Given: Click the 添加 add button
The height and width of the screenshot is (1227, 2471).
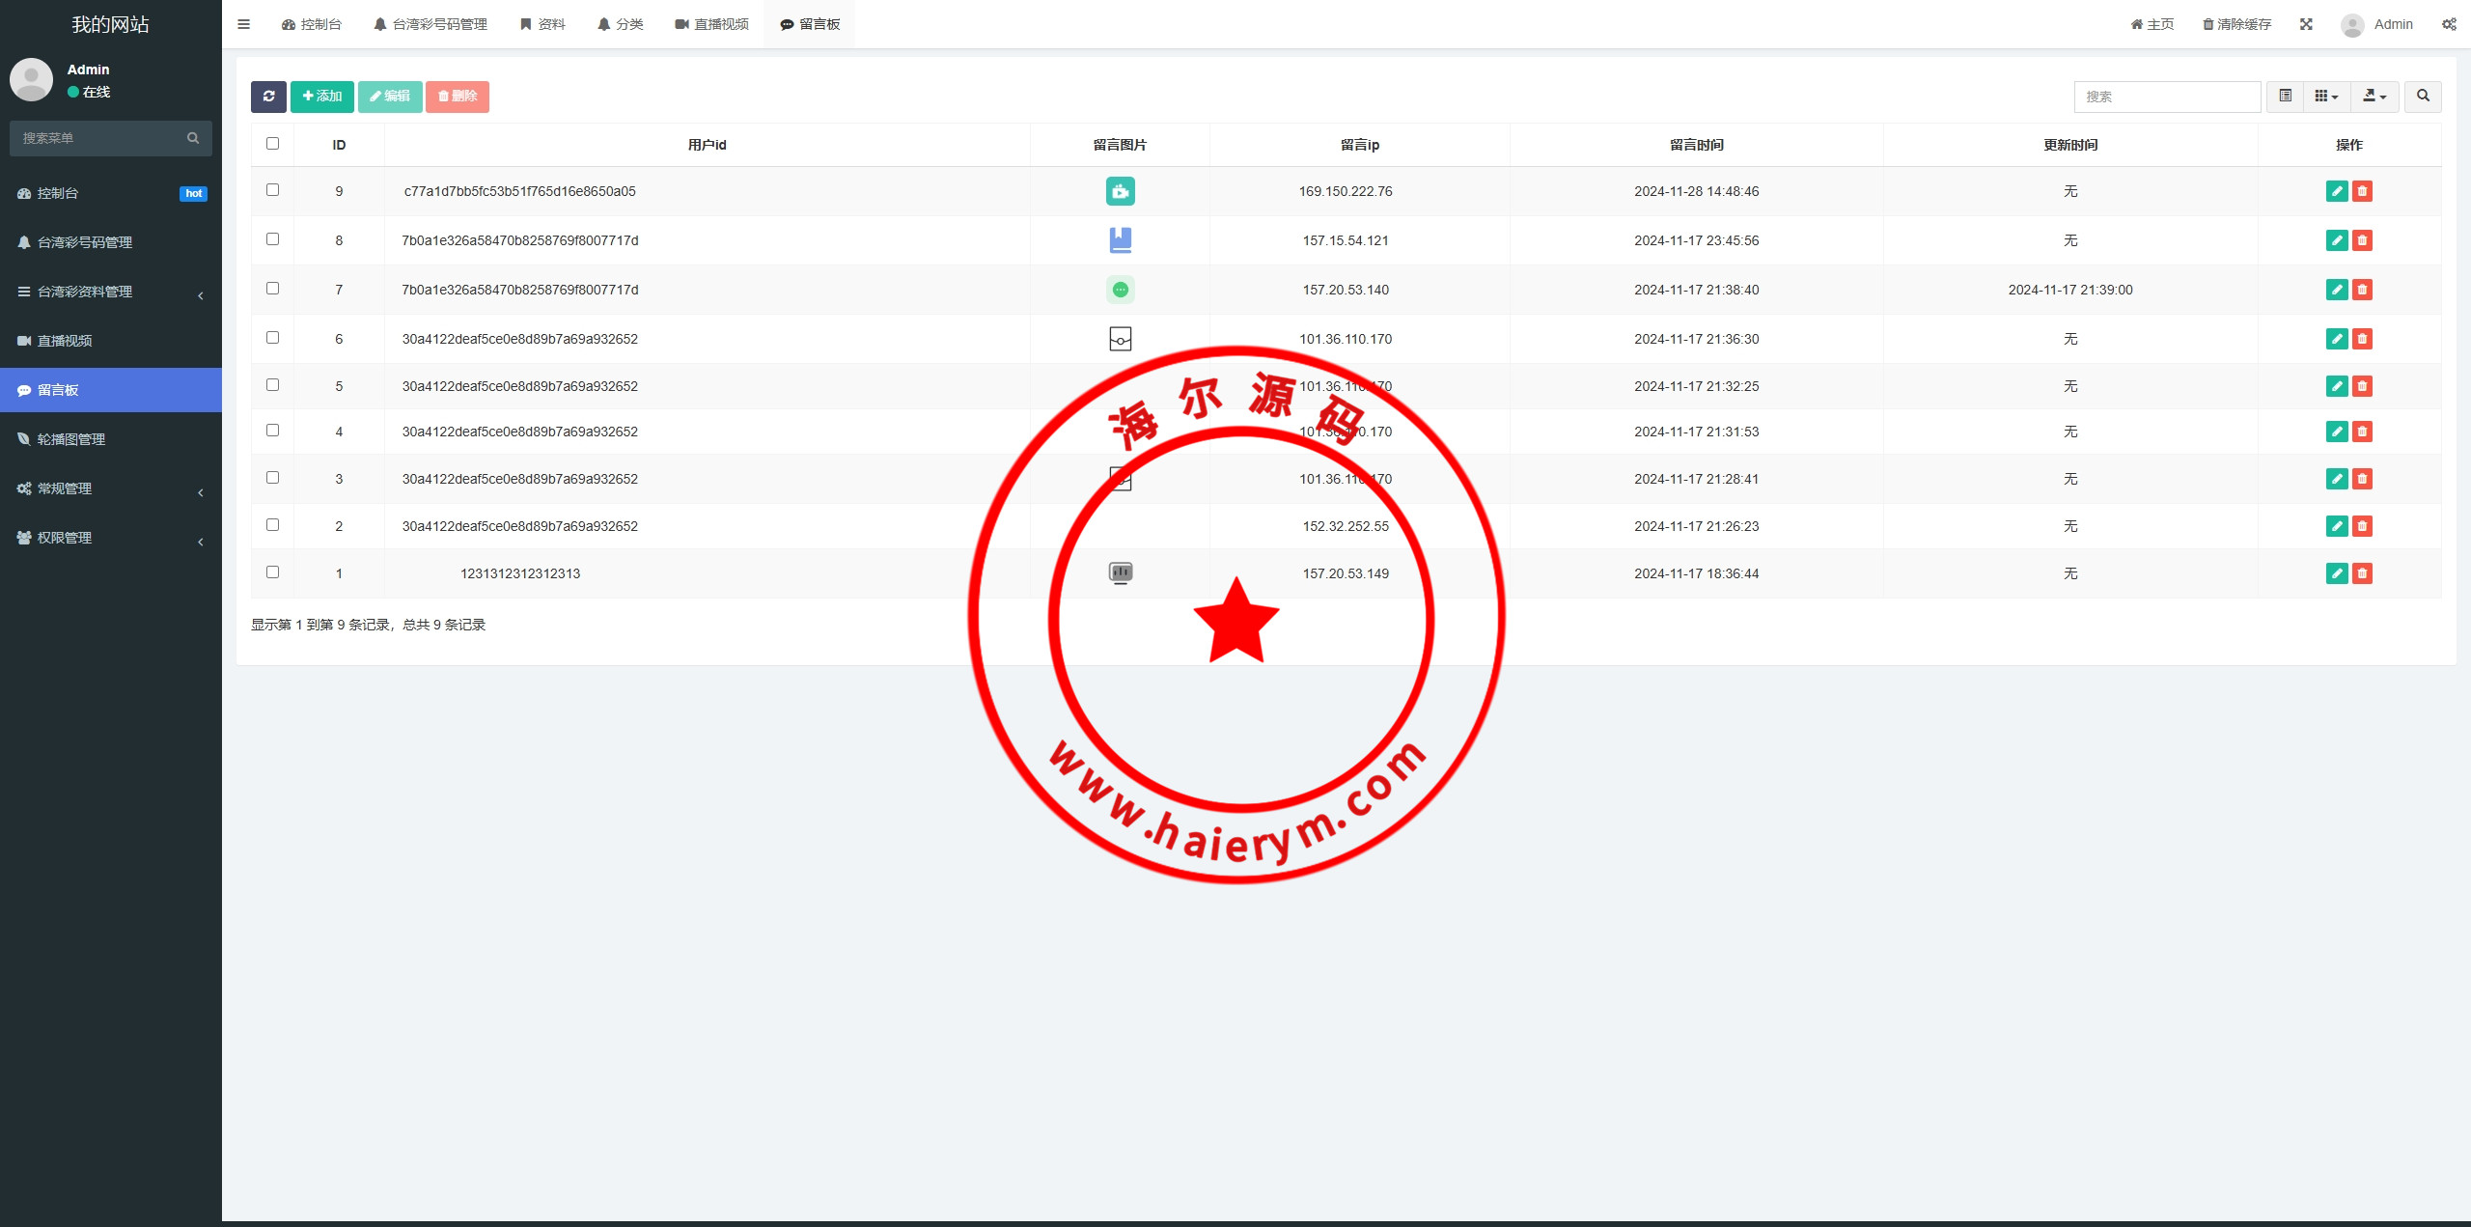Looking at the screenshot, I should tap(322, 97).
